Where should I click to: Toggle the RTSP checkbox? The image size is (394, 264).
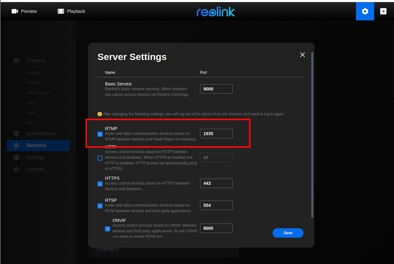point(100,206)
